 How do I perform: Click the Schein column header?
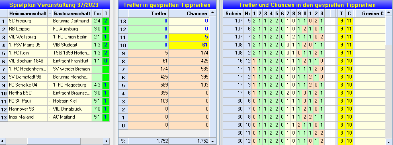pyautogui.click(x=233, y=13)
